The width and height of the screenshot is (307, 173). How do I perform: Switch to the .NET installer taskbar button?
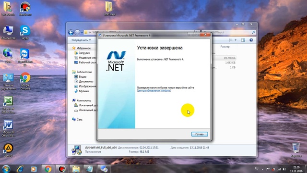click(x=104, y=169)
